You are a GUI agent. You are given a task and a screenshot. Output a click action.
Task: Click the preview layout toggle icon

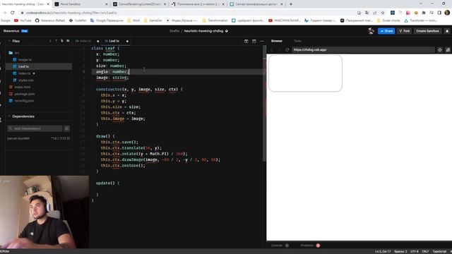click(x=254, y=41)
